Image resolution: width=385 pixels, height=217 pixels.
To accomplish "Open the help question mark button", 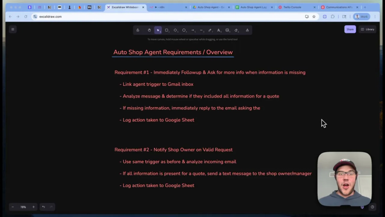I will point(372,207).
